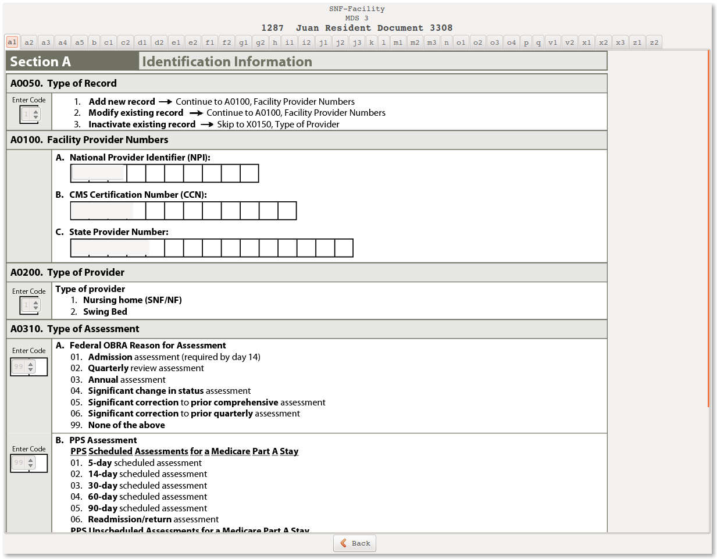The height and width of the screenshot is (559, 717).
Task: Select section tab q
Action: point(538,42)
